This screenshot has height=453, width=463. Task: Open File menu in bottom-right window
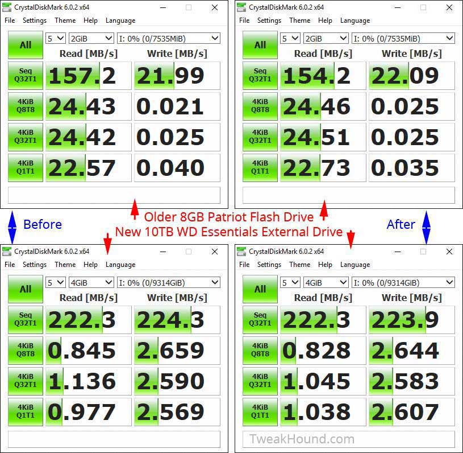[244, 265]
